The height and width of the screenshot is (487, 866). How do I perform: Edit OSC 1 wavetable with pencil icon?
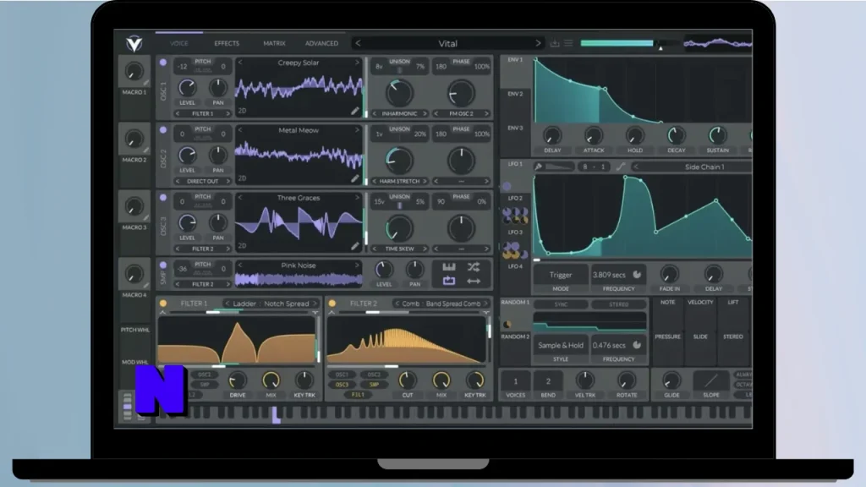click(x=354, y=111)
